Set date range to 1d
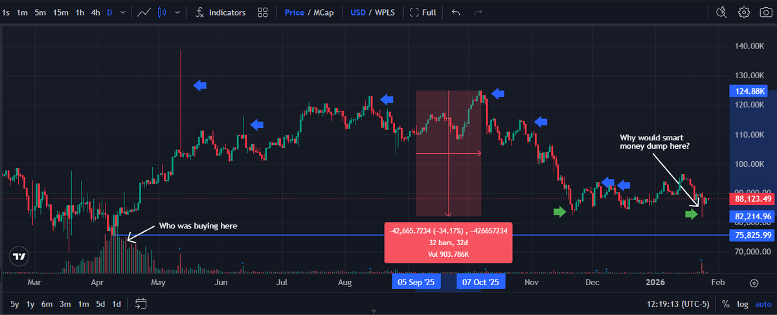This screenshot has height=315, width=777. pos(117,303)
